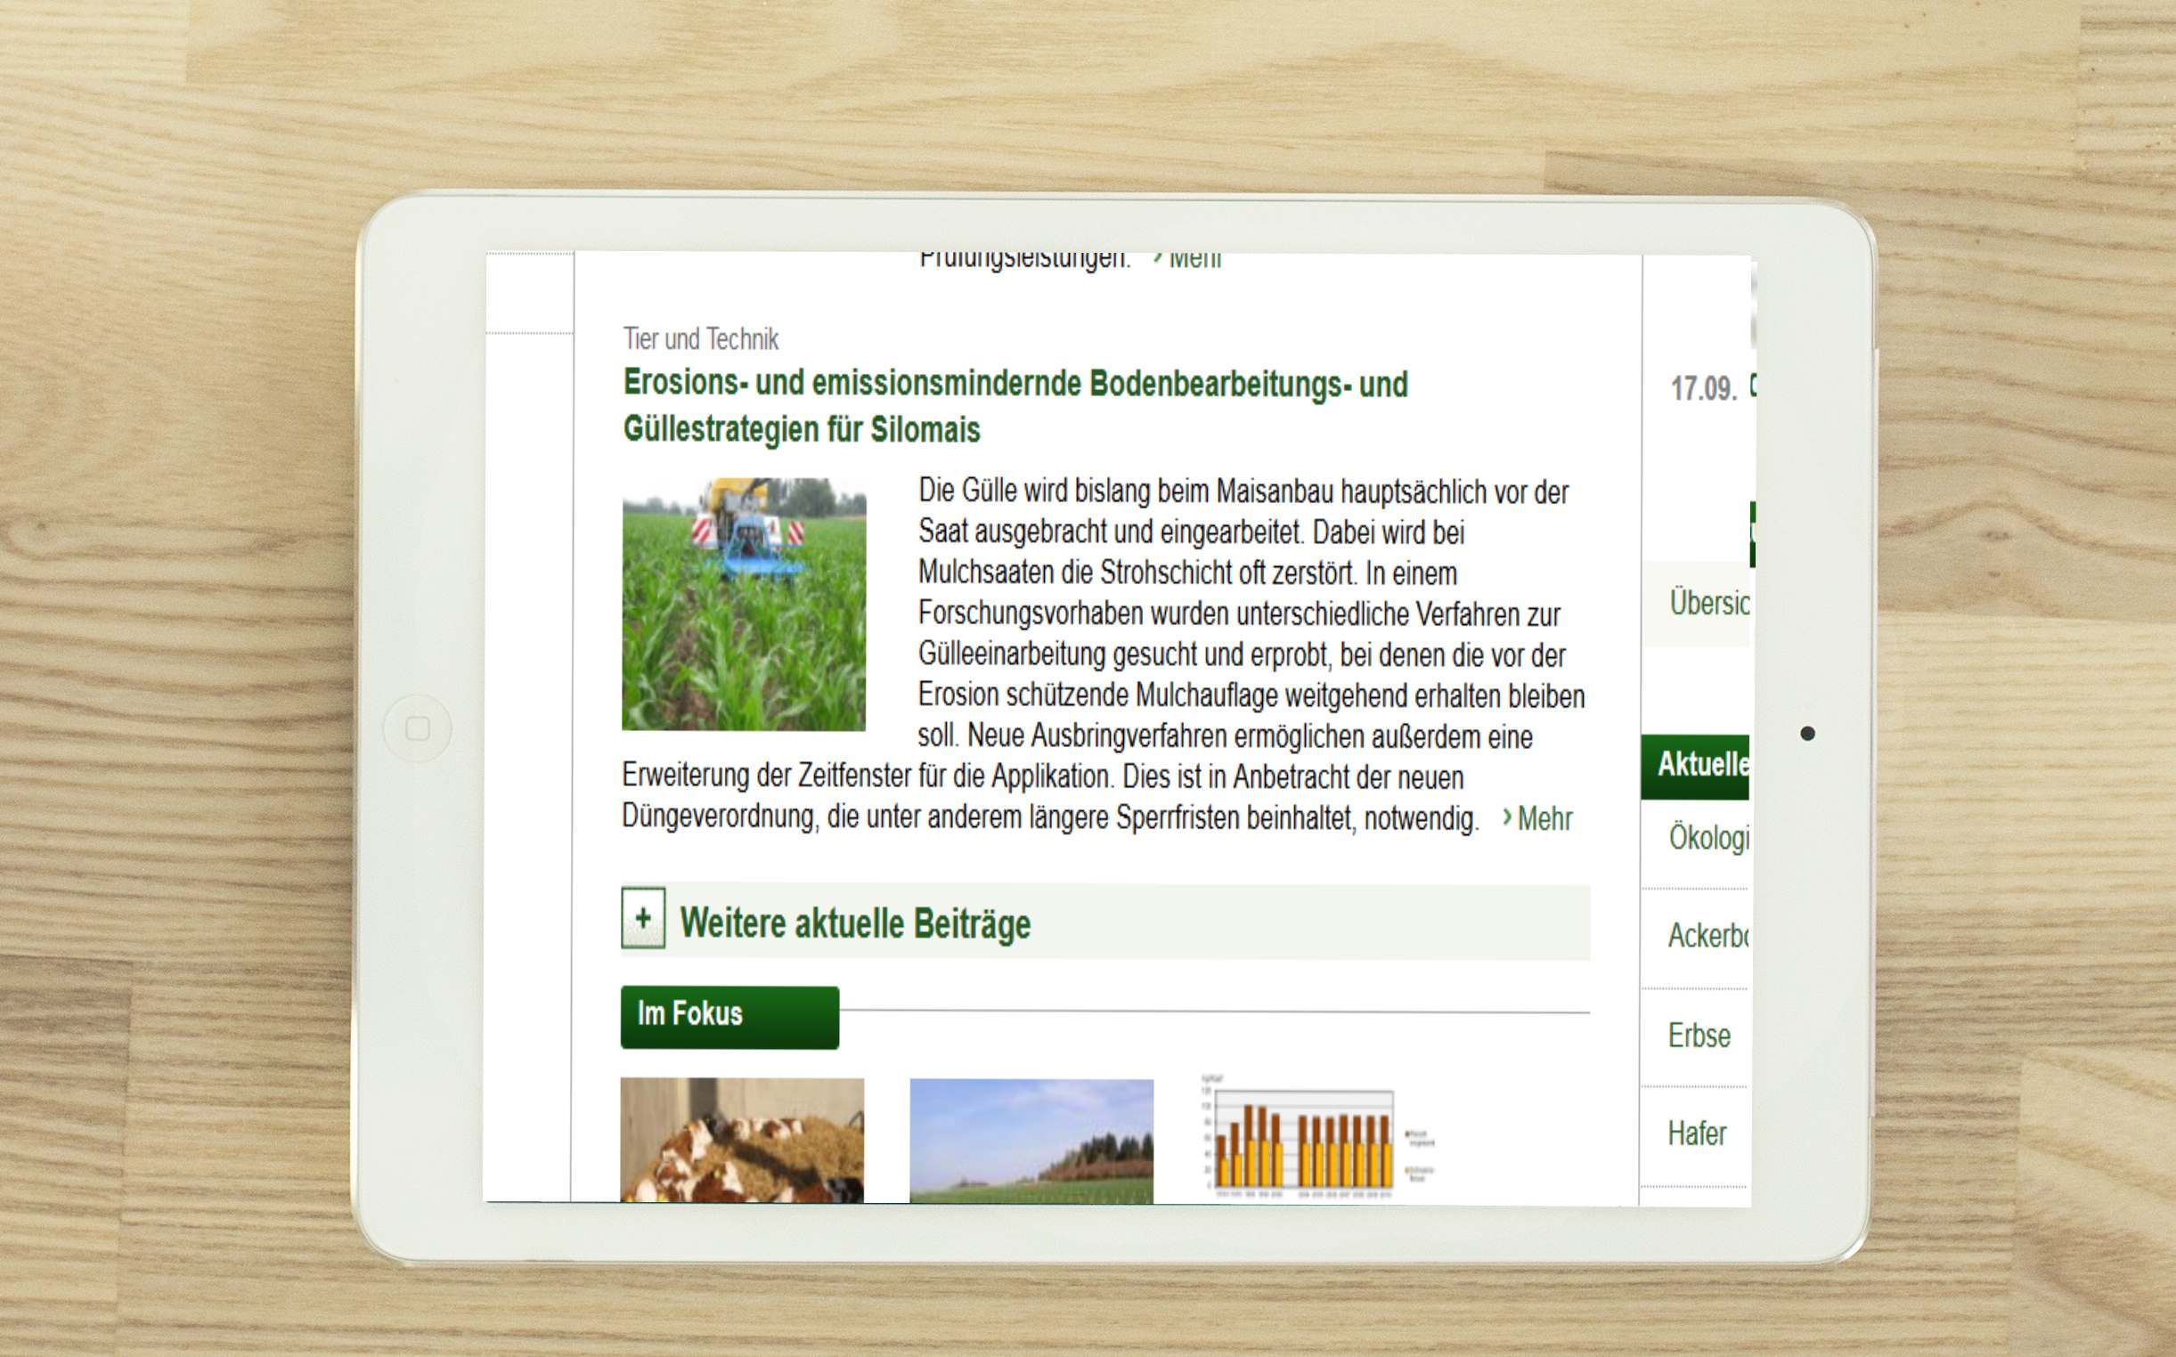
Task: Select the 'Im Fokus' tab
Action: 729,1016
